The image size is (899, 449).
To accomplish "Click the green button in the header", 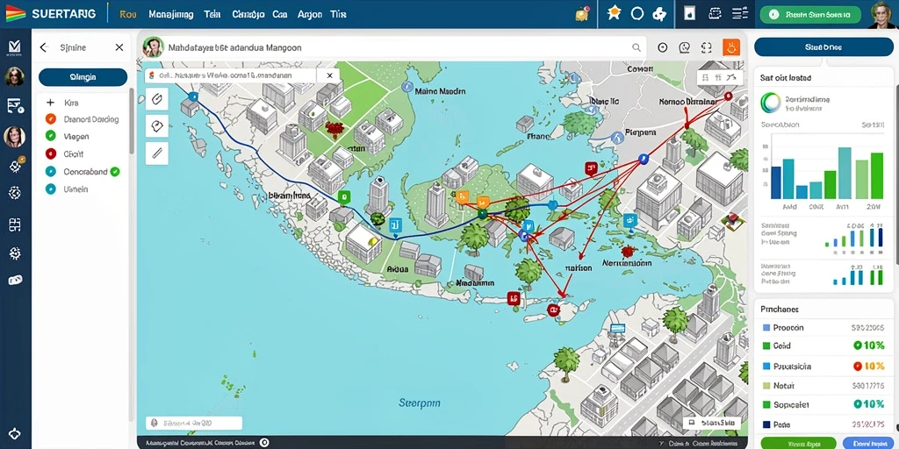I will tap(810, 15).
